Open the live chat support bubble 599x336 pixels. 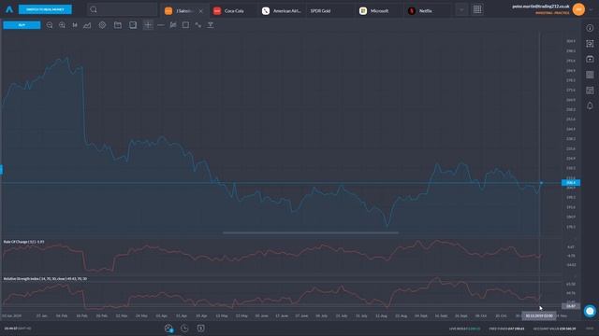[x=590, y=311]
